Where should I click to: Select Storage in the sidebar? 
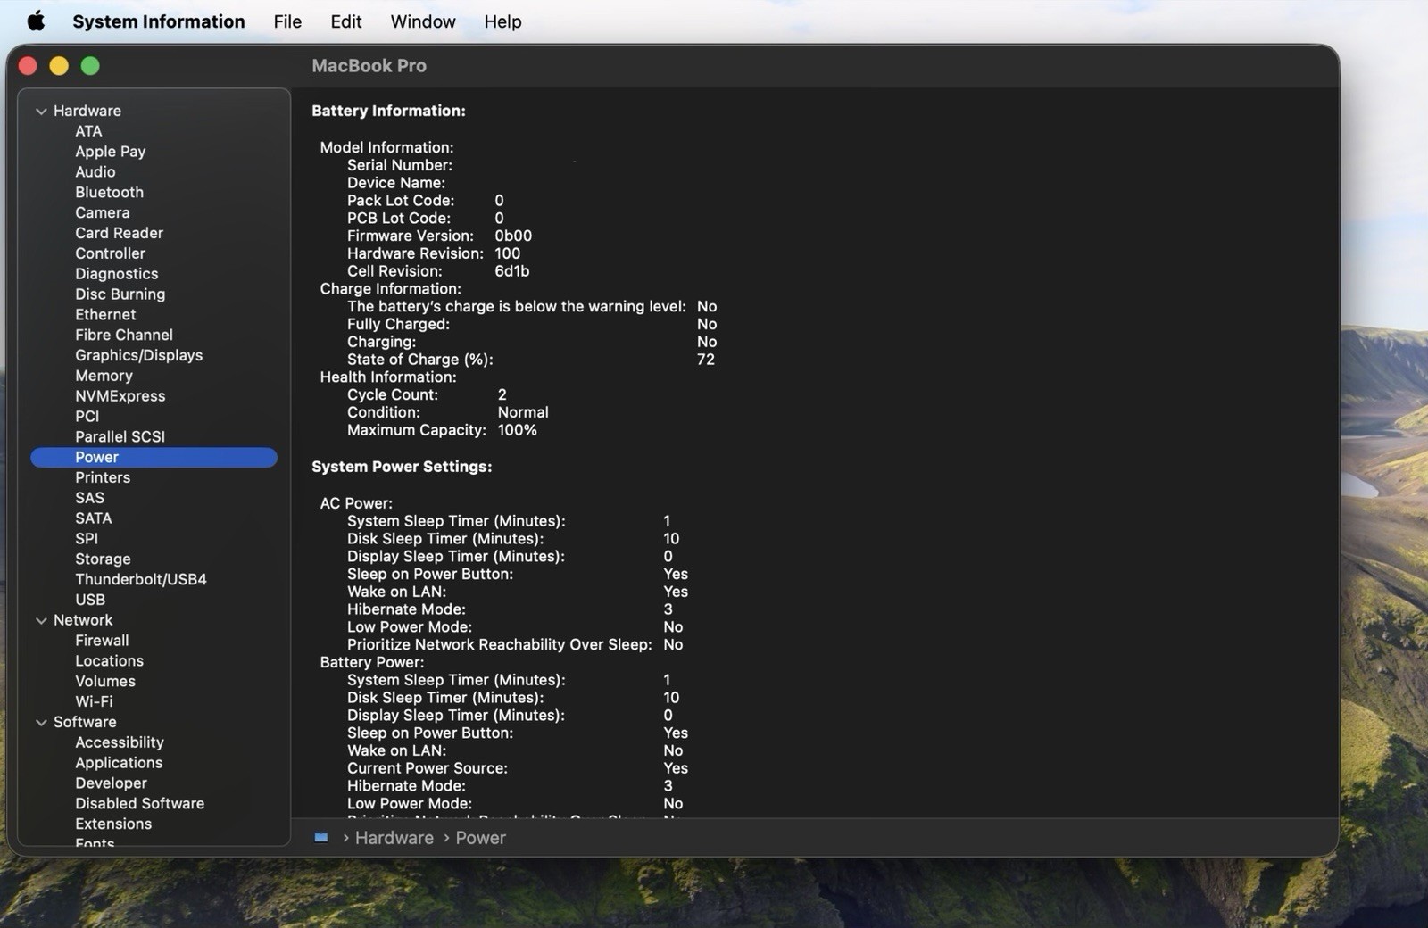103,559
